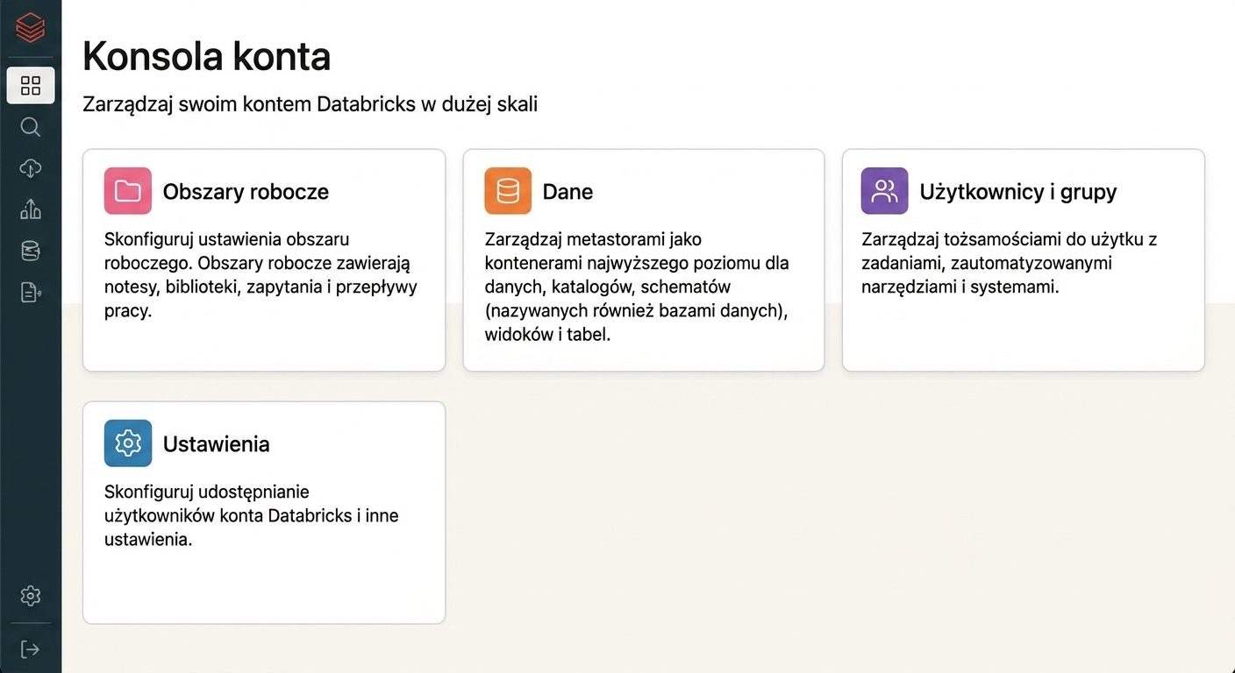Click the description starting 'Skonfiguruj udostępnianie'

(x=252, y=515)
